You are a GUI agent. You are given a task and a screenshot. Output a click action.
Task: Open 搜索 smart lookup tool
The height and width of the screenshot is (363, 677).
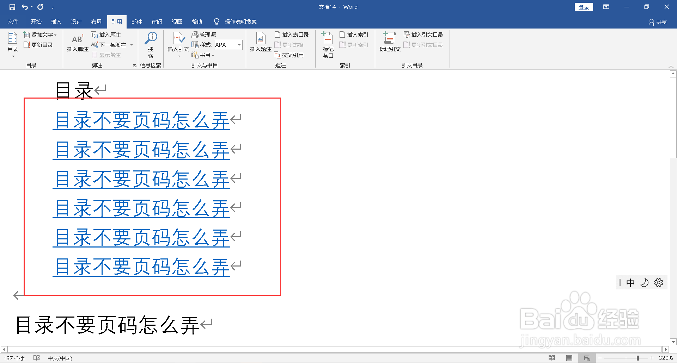151,45
